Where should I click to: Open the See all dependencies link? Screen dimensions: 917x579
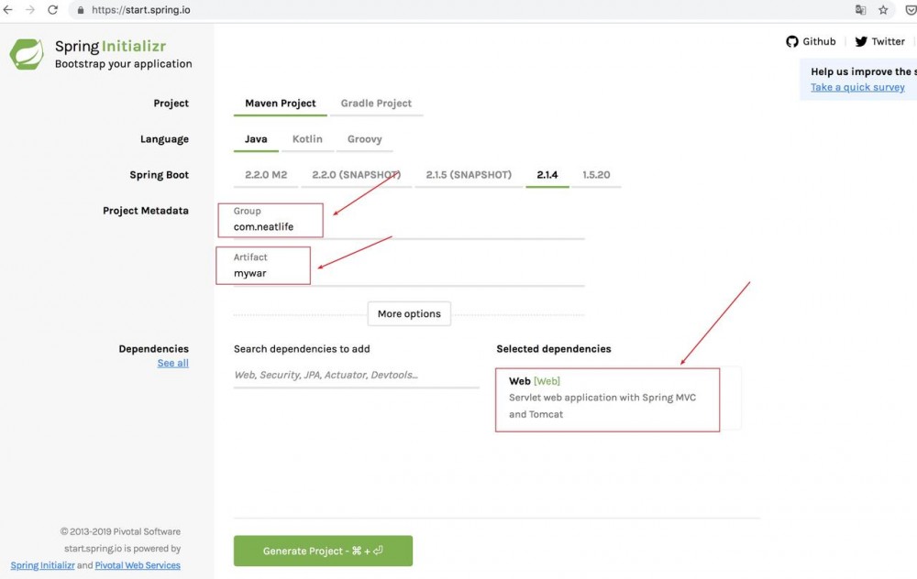[172, 364]
